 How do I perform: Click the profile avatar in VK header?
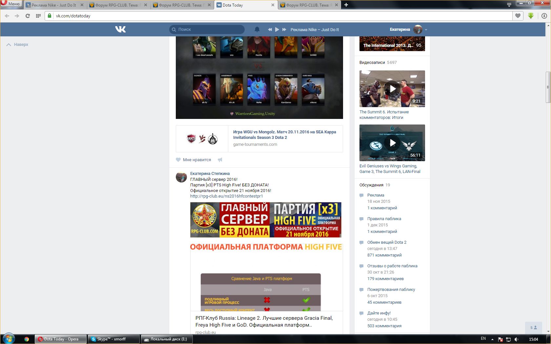click(x=418, y=29)
